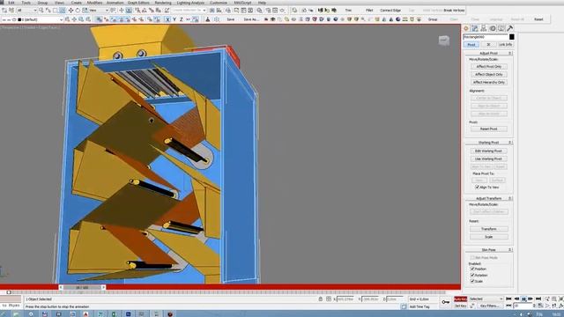
Task: Click the Save toolbar button
Action: (x=231, y=19)
